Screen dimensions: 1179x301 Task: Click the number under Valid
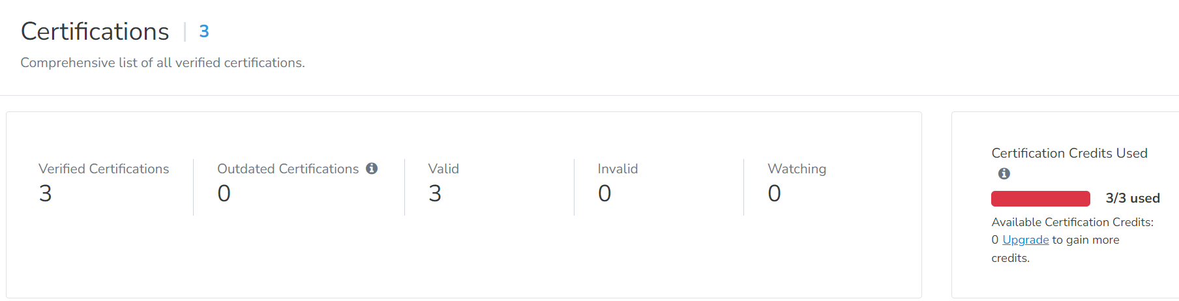pos(435,193)
